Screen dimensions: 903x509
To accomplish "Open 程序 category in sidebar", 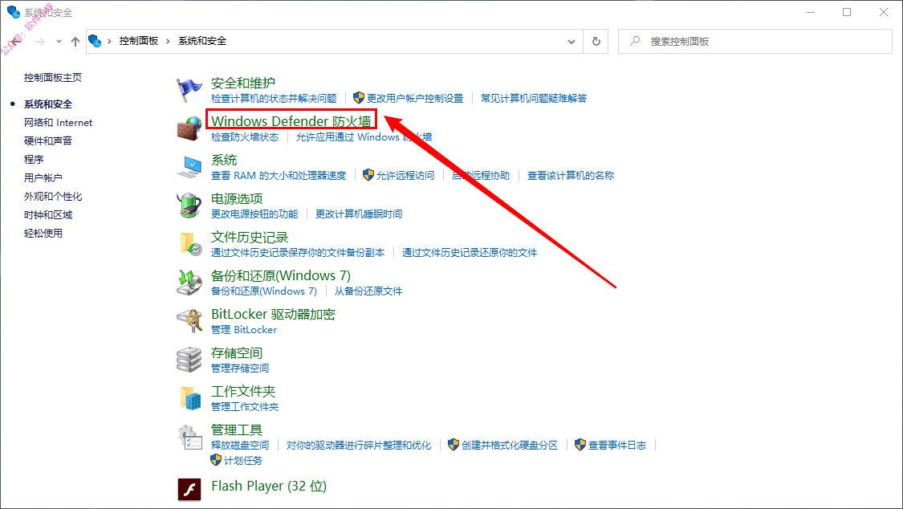I will point(34,160).
